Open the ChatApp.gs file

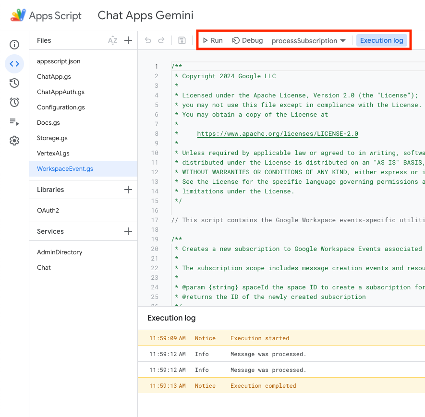coord(54,77)
